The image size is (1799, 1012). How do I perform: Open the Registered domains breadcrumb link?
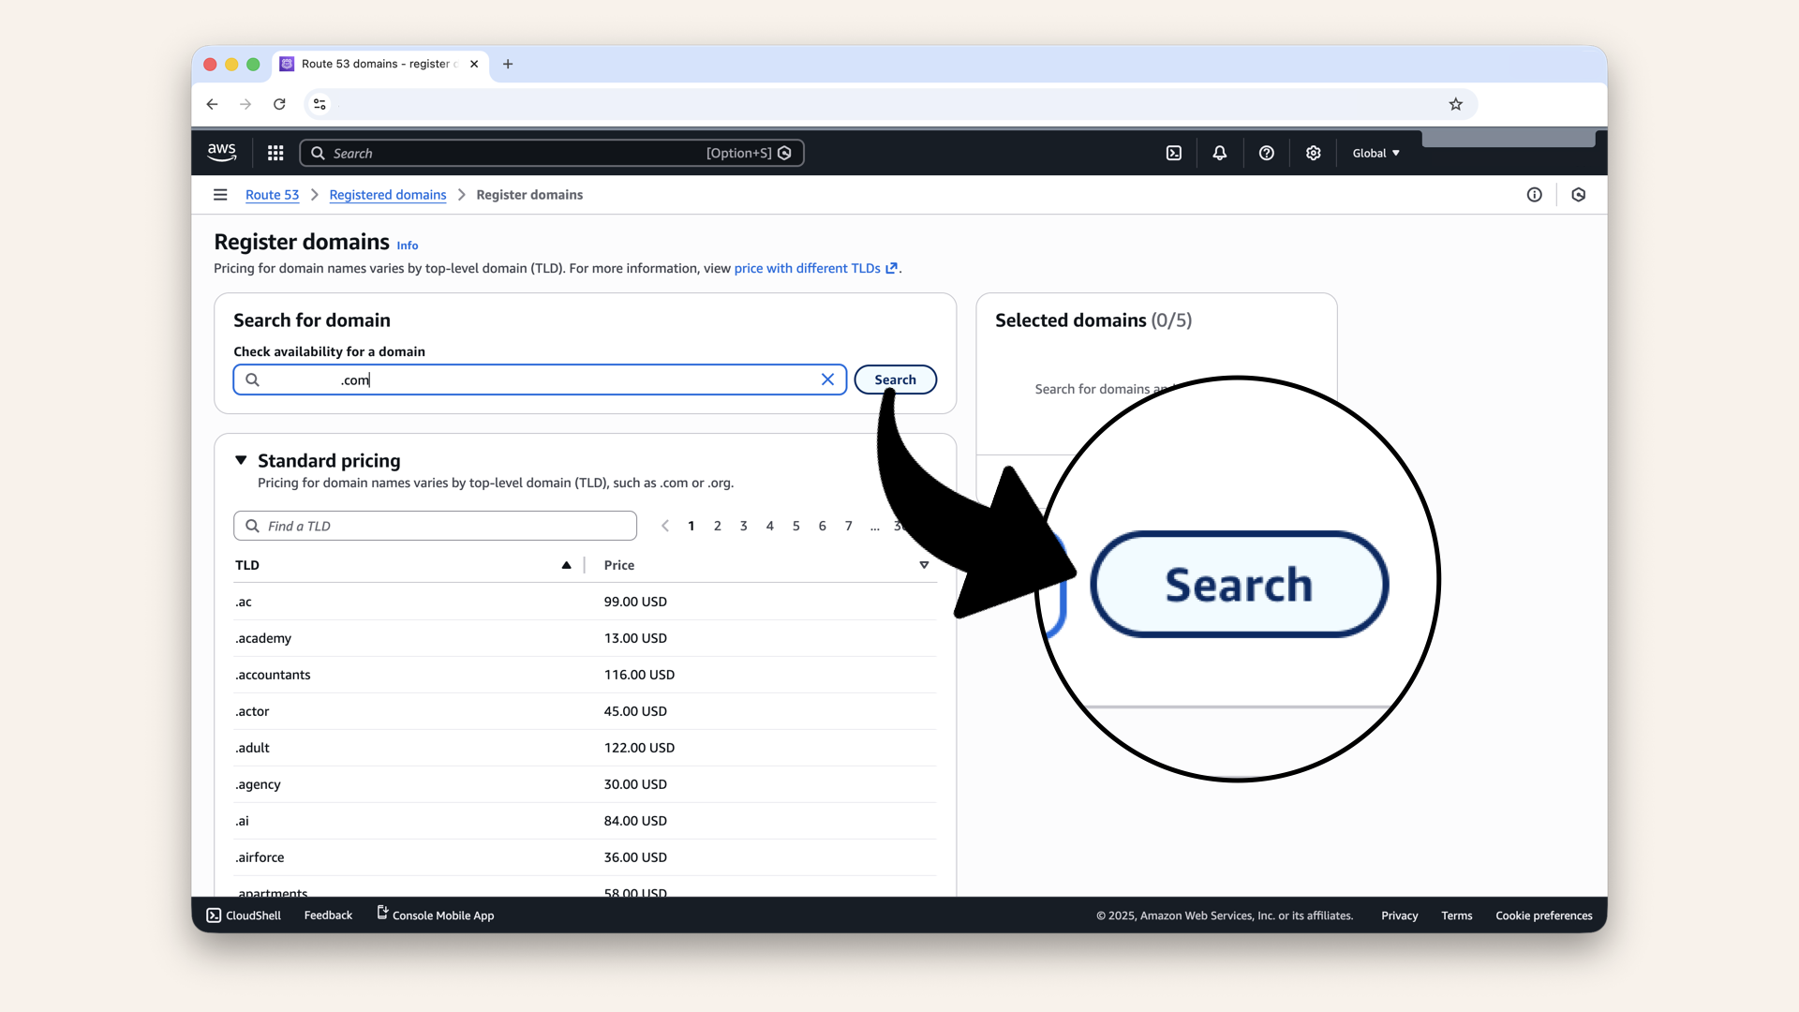[x=387, y=195]
